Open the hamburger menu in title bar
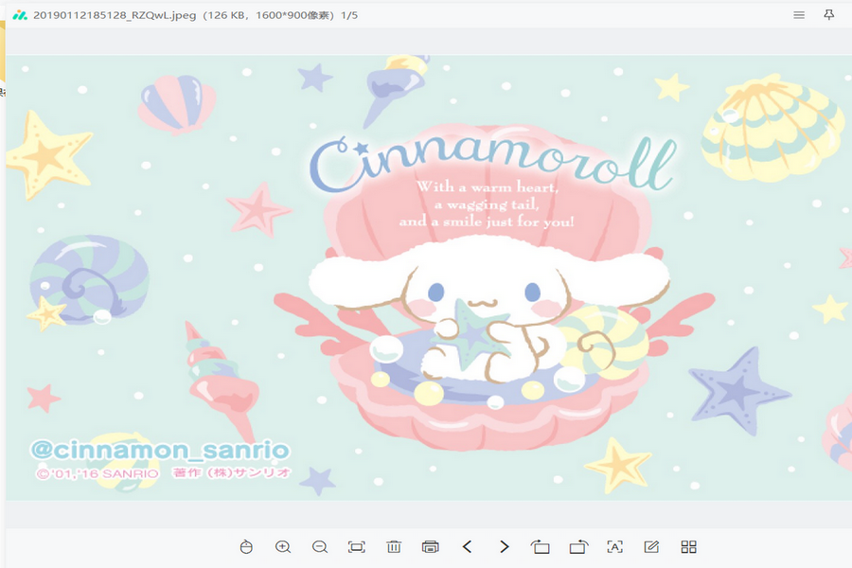 (x=799, y=15)
